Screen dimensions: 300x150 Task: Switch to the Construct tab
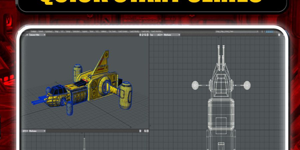coord(49,31)
